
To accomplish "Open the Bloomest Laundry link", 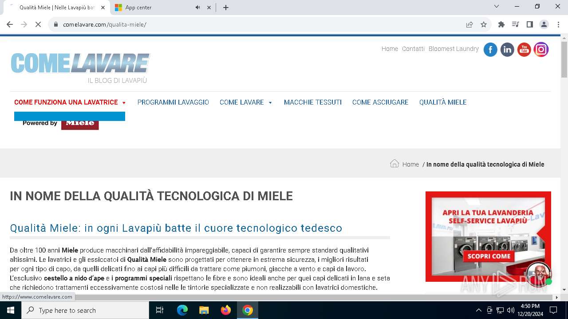I will (454, 49).
